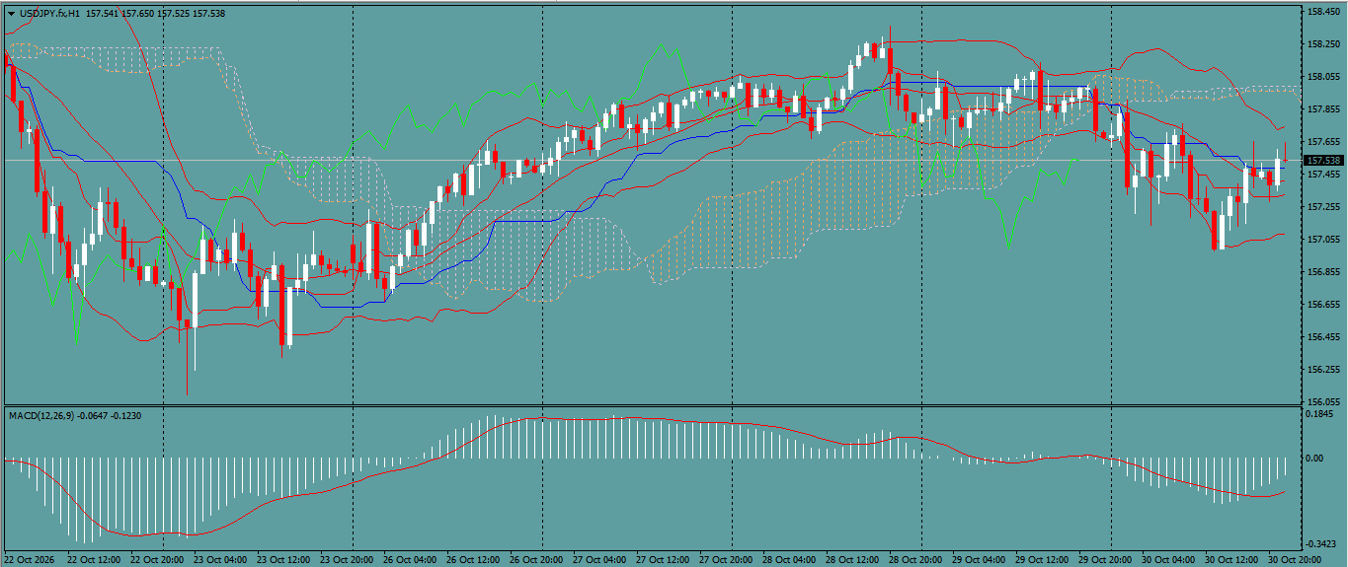
Task: Click the 26 Oct 12:00 time label
Action: (x=472, y=559)
